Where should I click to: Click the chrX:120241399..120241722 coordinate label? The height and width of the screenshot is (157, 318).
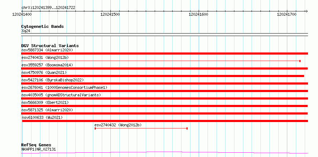coord(48,8)
